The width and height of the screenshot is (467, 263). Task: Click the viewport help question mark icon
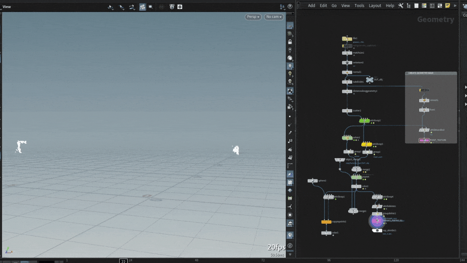[290, 7]
